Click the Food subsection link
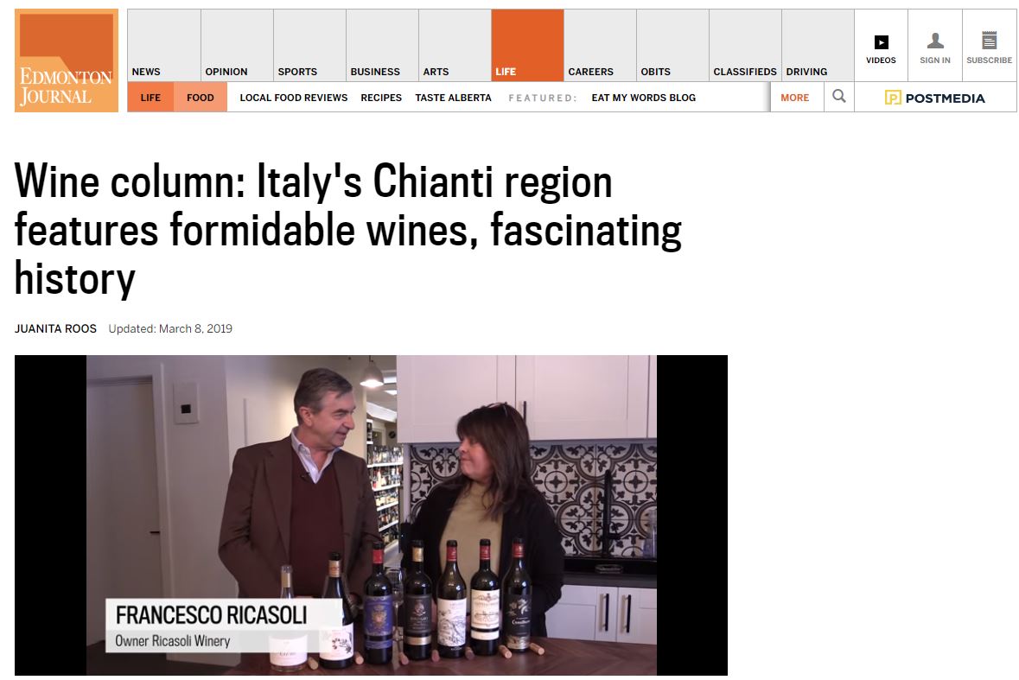The image size is (1019, 680). click(201, 98)
